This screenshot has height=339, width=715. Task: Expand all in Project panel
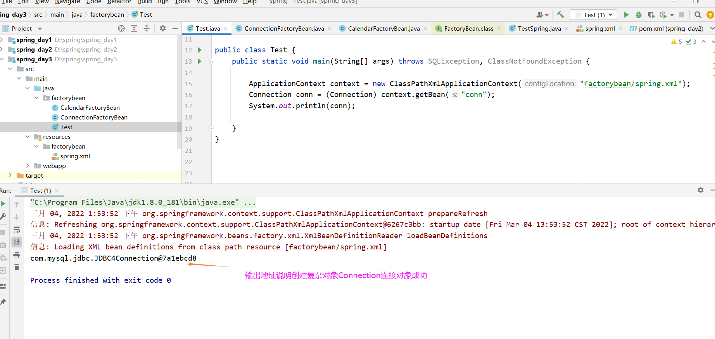134,28
